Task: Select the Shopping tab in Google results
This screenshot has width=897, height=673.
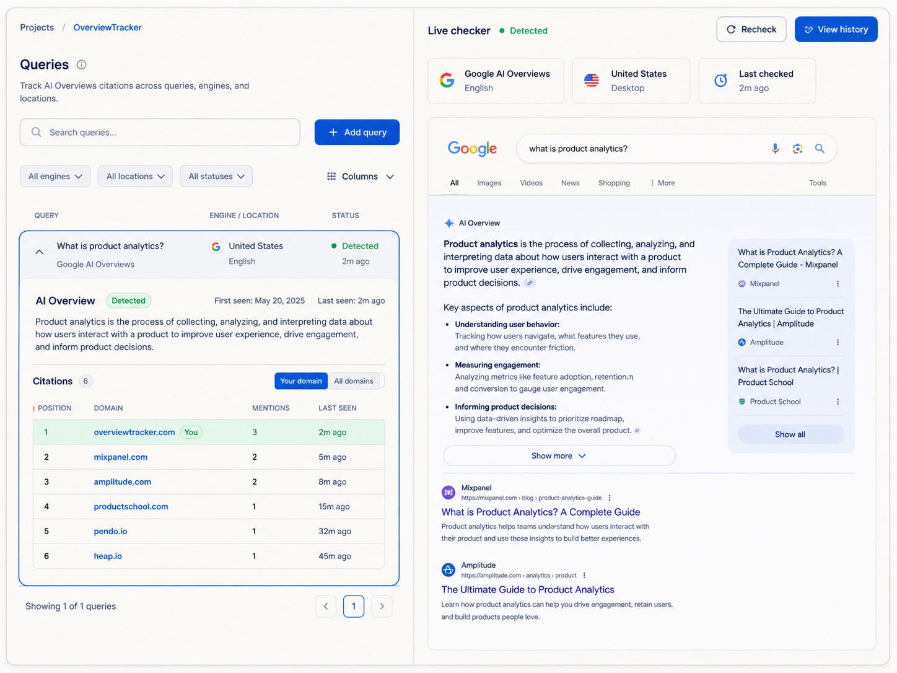Action: click(x=614, y=183)
